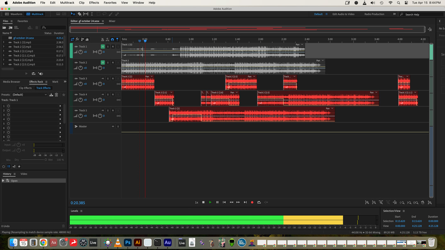Toggle power for effect slot 1
The width and height of the screenshot is (445, 250).
click(x=9, y=106)
